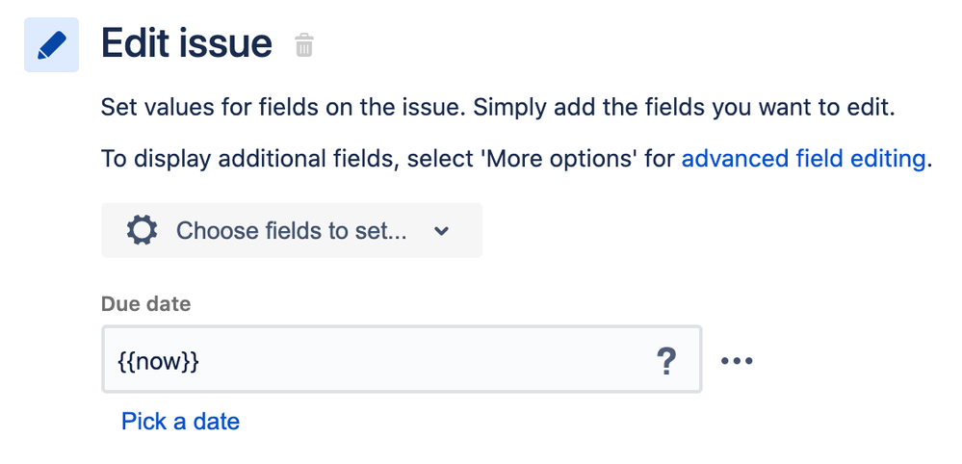
Task: Click the 'Pick a date' link
Action: pyautogui.click(x=180, y=421)
